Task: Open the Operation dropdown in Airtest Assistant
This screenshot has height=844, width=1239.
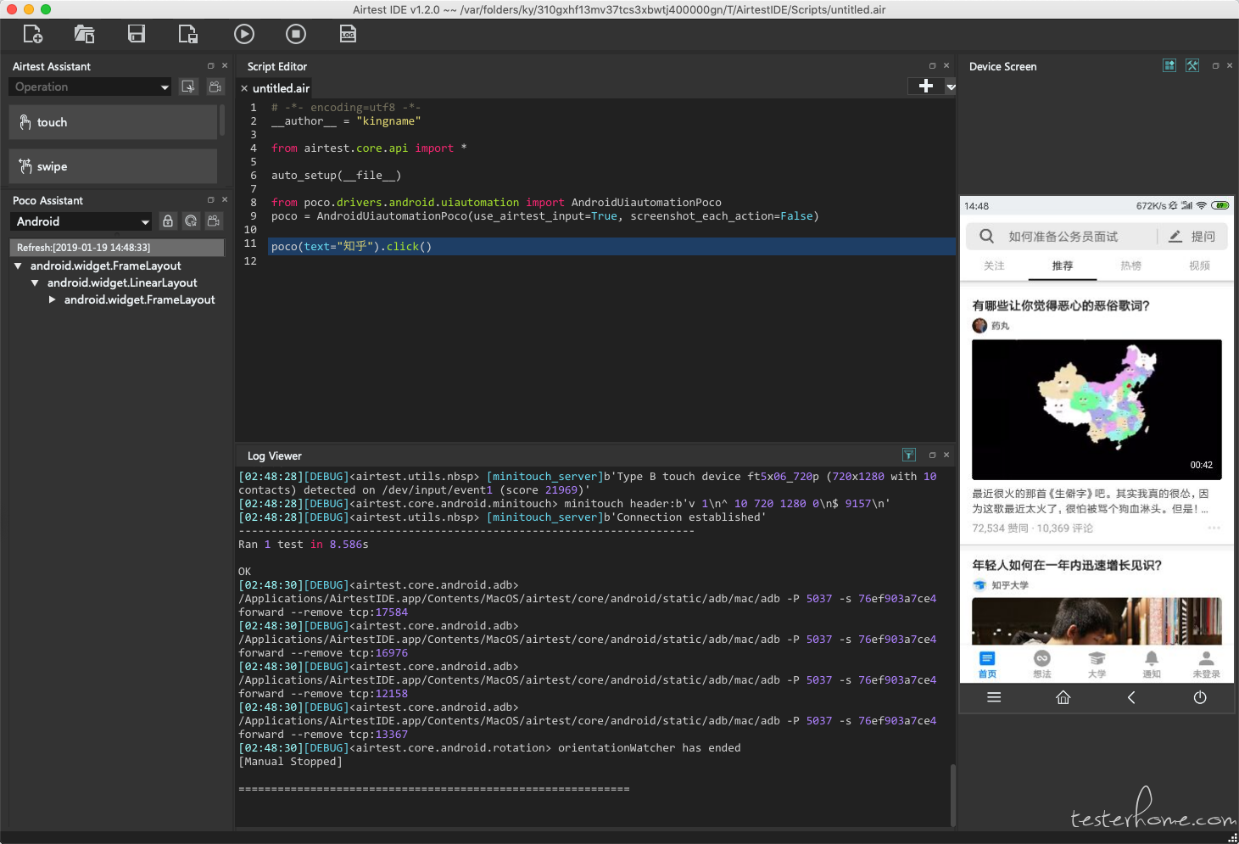Action: [x=91, y=87]
